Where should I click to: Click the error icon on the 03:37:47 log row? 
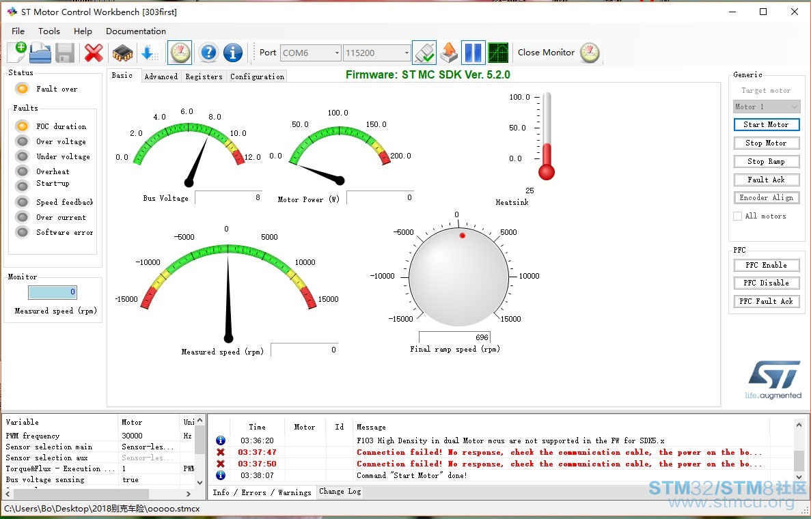point(220,452)
